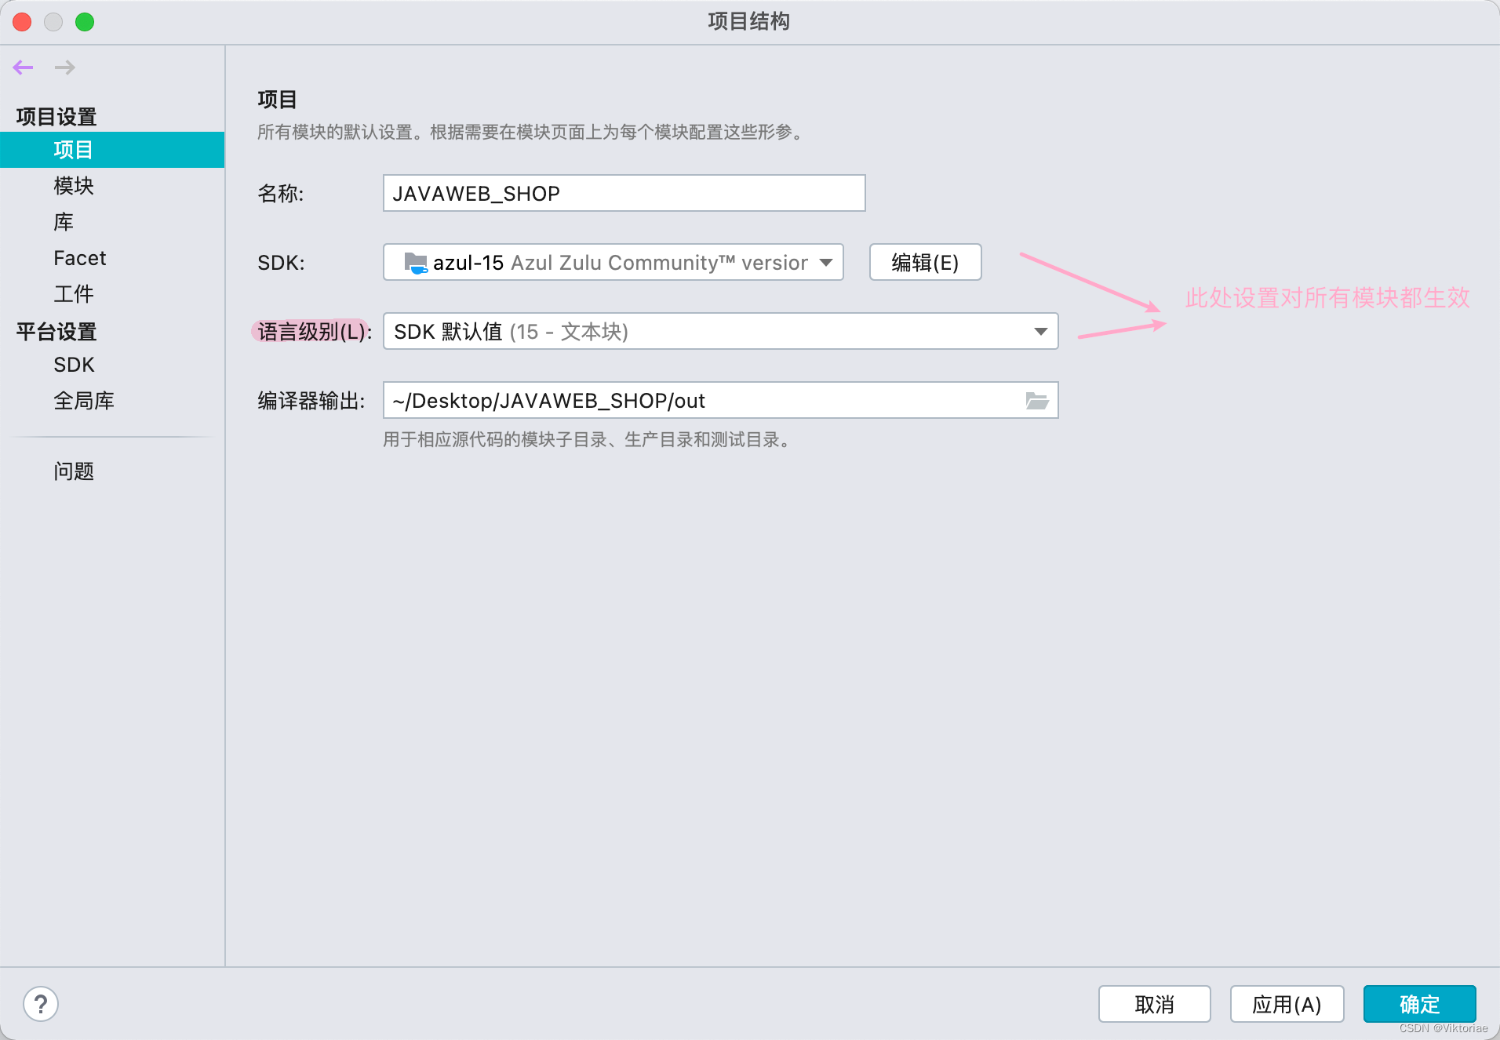This screenshot has height=1040, width=1500.
Task: Focus the 名称 field JAVAWEB_SHOP
Action: [624, 193]
